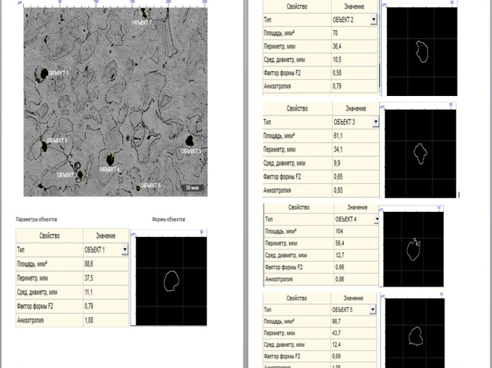This screenshot has width=492, height=368.
Task: Click anisotropy value 0,86
Action: pos(340,279)
